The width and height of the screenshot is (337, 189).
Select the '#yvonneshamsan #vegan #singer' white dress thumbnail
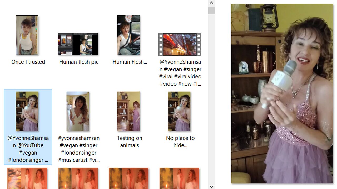point(78,111)
